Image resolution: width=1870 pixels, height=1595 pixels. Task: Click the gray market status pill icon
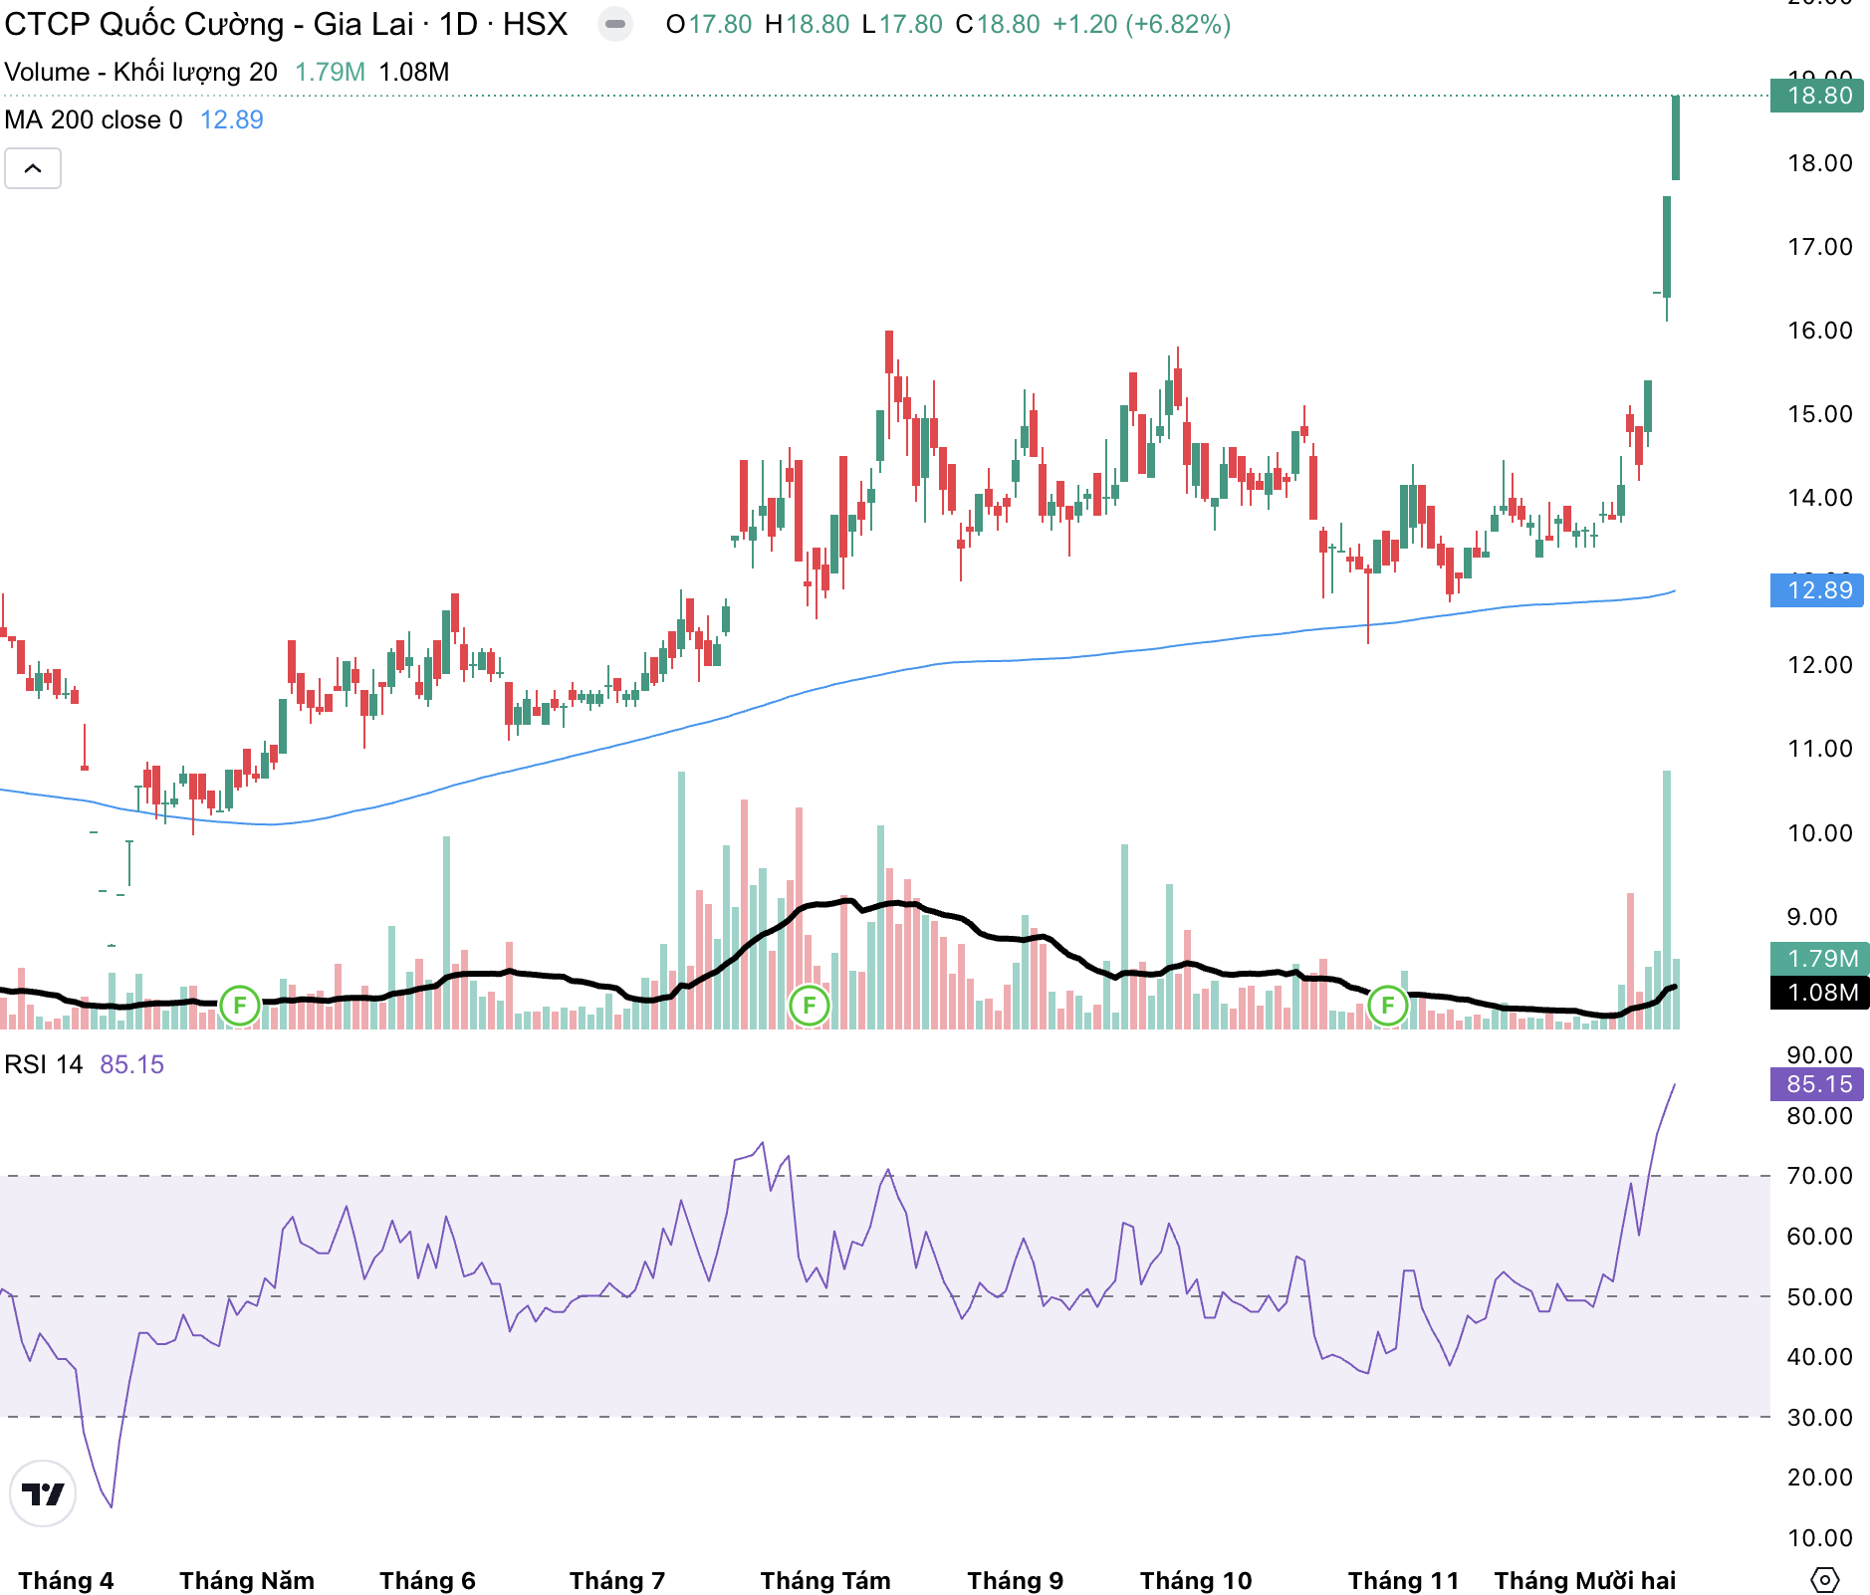point(615,24)
